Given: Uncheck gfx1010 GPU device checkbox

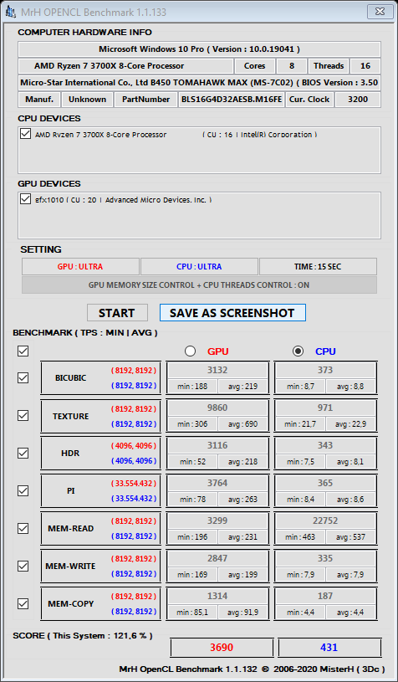Looking at the screenshot, I should (25, 199).
